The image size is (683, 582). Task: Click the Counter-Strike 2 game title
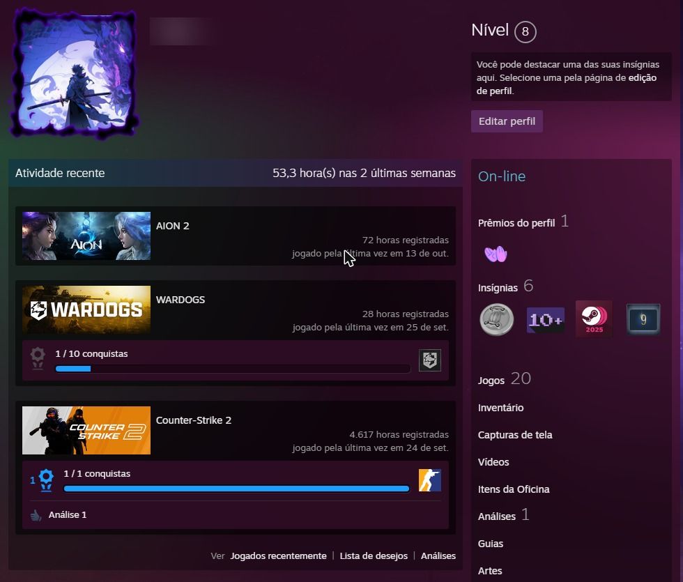[x=194, y=420]
